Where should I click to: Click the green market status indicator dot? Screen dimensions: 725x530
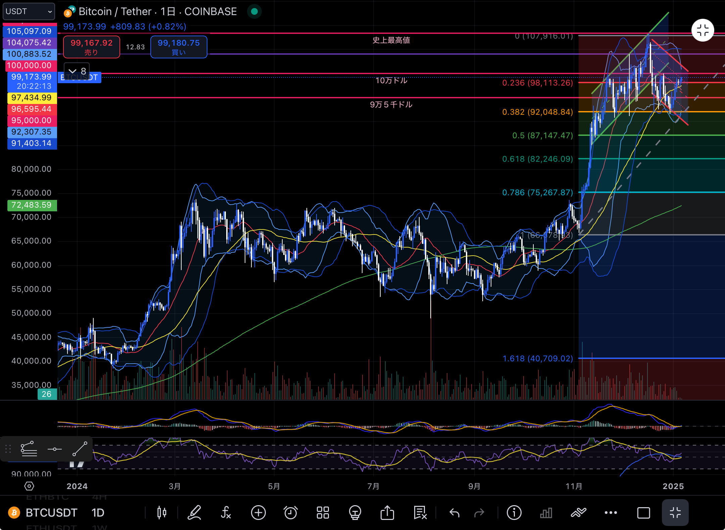(254, 11)
